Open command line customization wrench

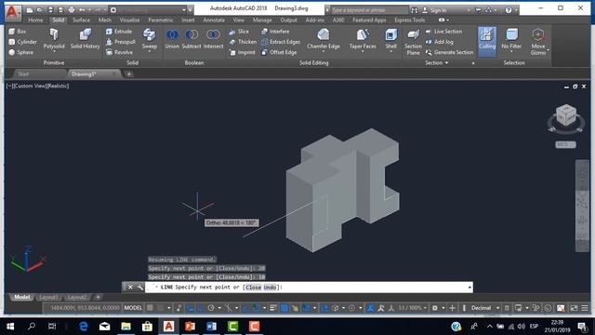coord(140,288)
